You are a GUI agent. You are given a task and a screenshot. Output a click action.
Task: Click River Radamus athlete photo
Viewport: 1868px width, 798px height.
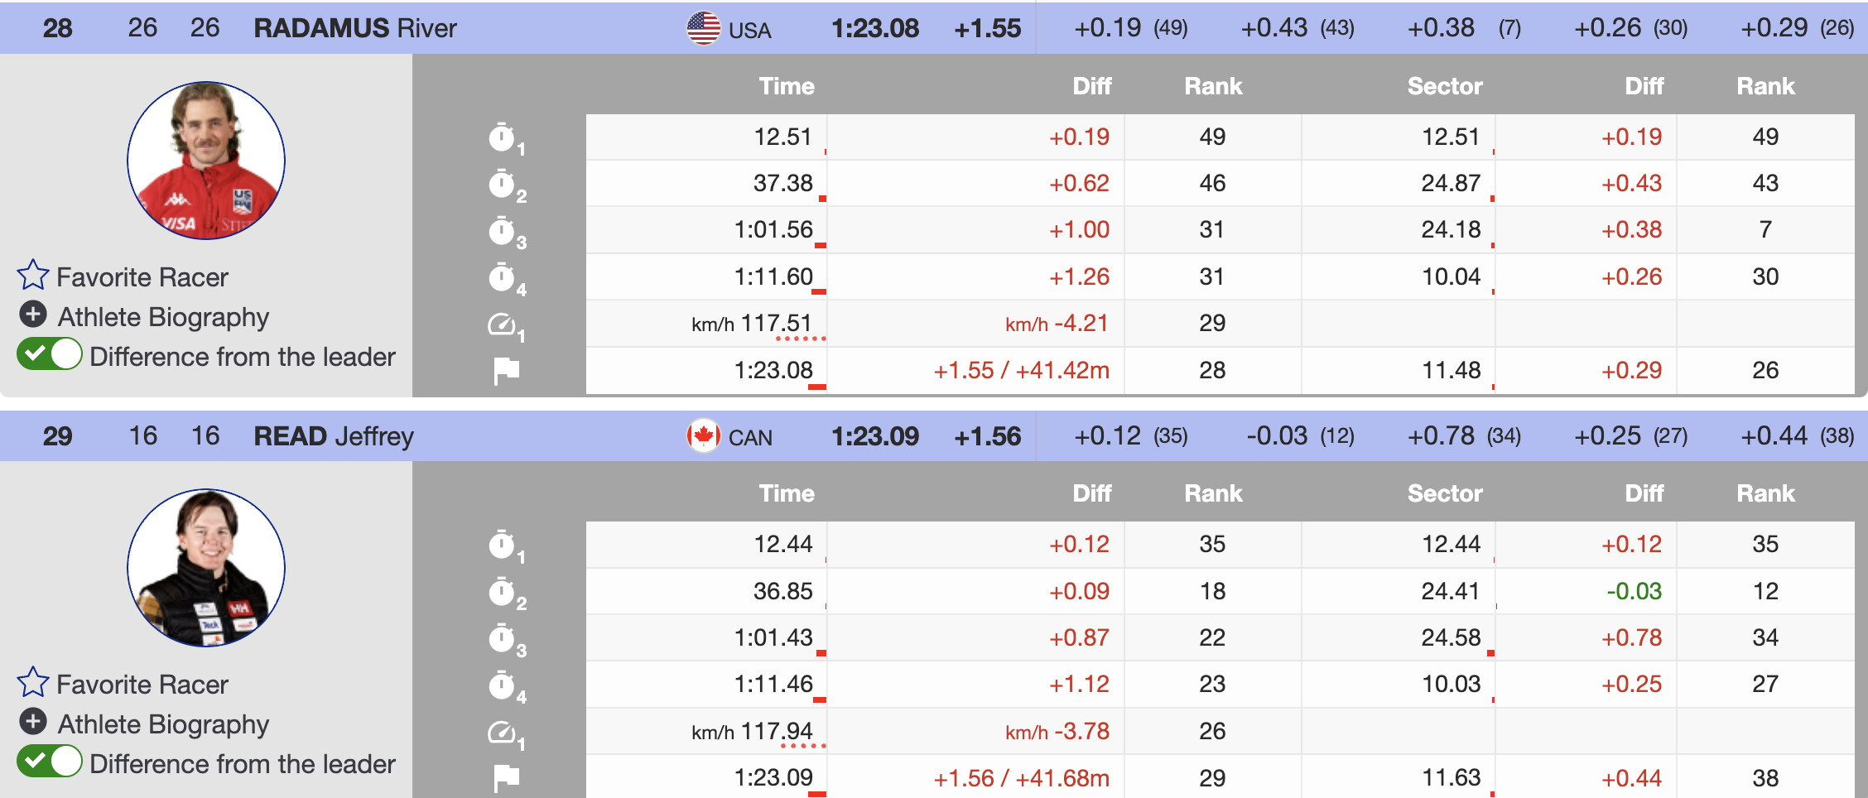coord(206,161)
